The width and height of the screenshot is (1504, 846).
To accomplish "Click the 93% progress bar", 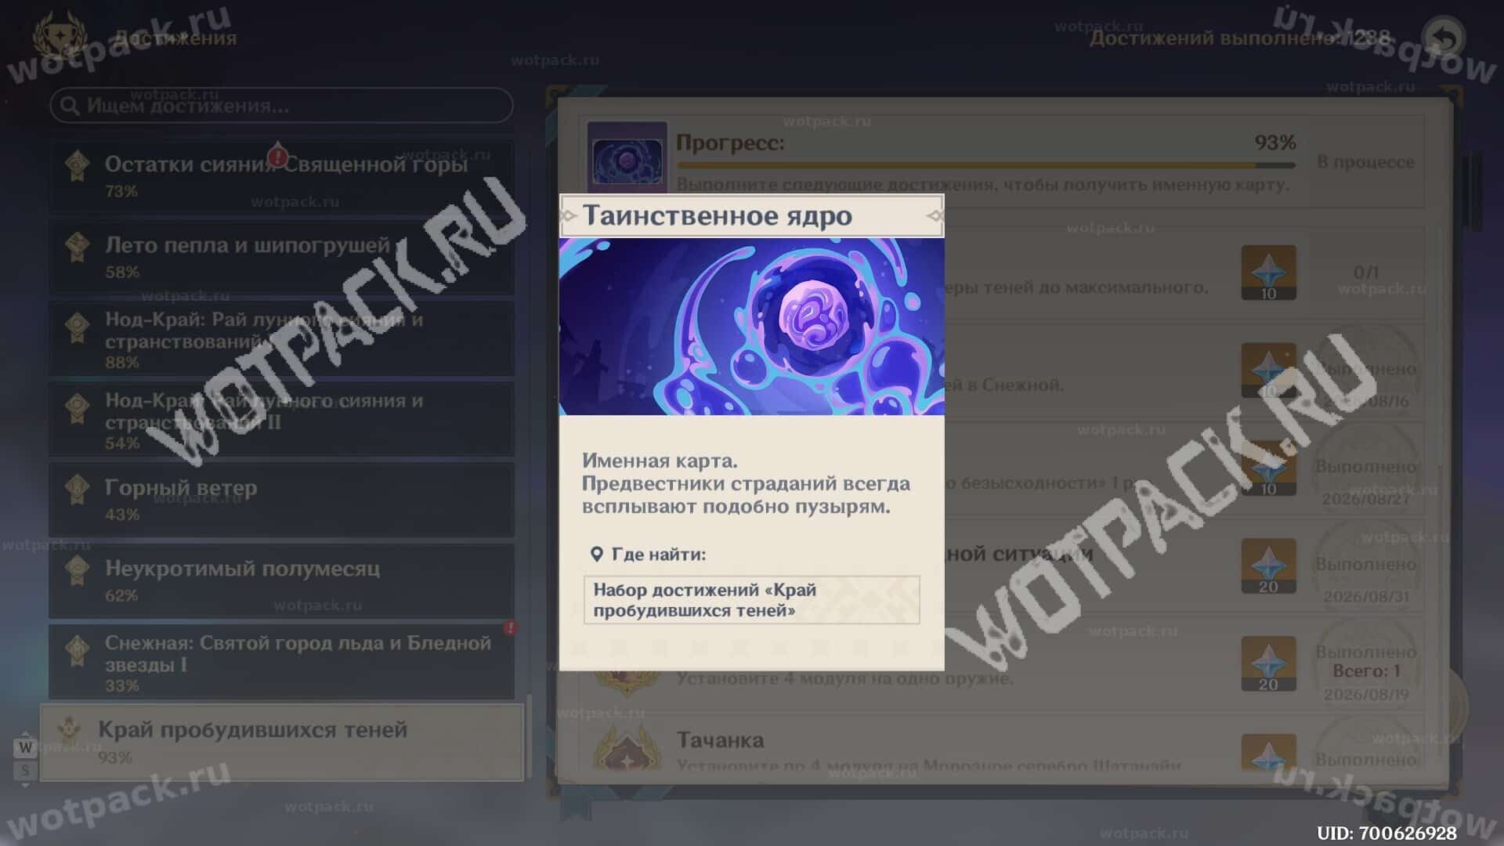I will pos(985,165).
